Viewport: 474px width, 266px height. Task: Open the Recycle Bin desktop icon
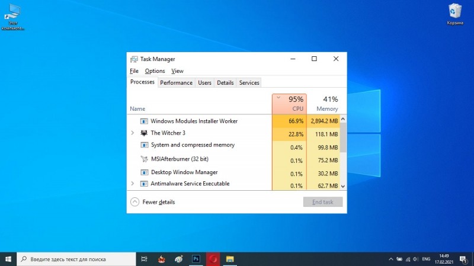point(455,14)
